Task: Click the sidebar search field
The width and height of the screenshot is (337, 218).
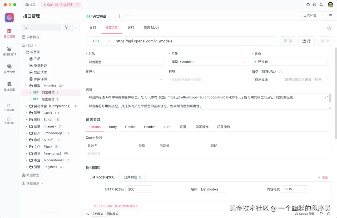Action: point(41,27)
